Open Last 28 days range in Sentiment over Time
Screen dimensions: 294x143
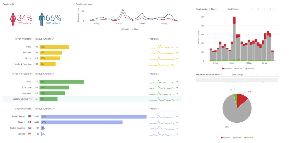click(x=233, y=9)
